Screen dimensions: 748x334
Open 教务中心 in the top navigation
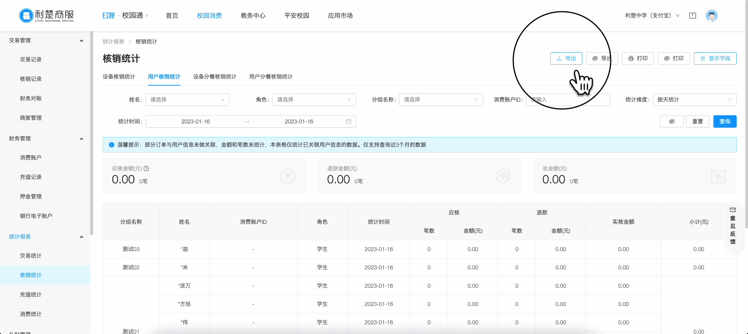253,16
